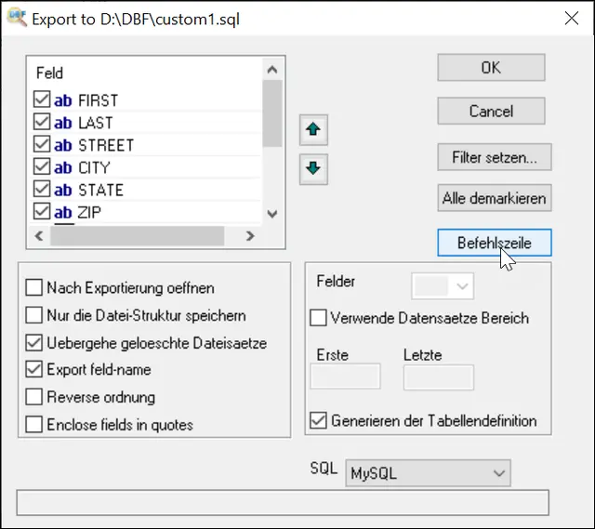Uncheck the LAST field checkbox
595x529 pixels.
tap(41, 122)
